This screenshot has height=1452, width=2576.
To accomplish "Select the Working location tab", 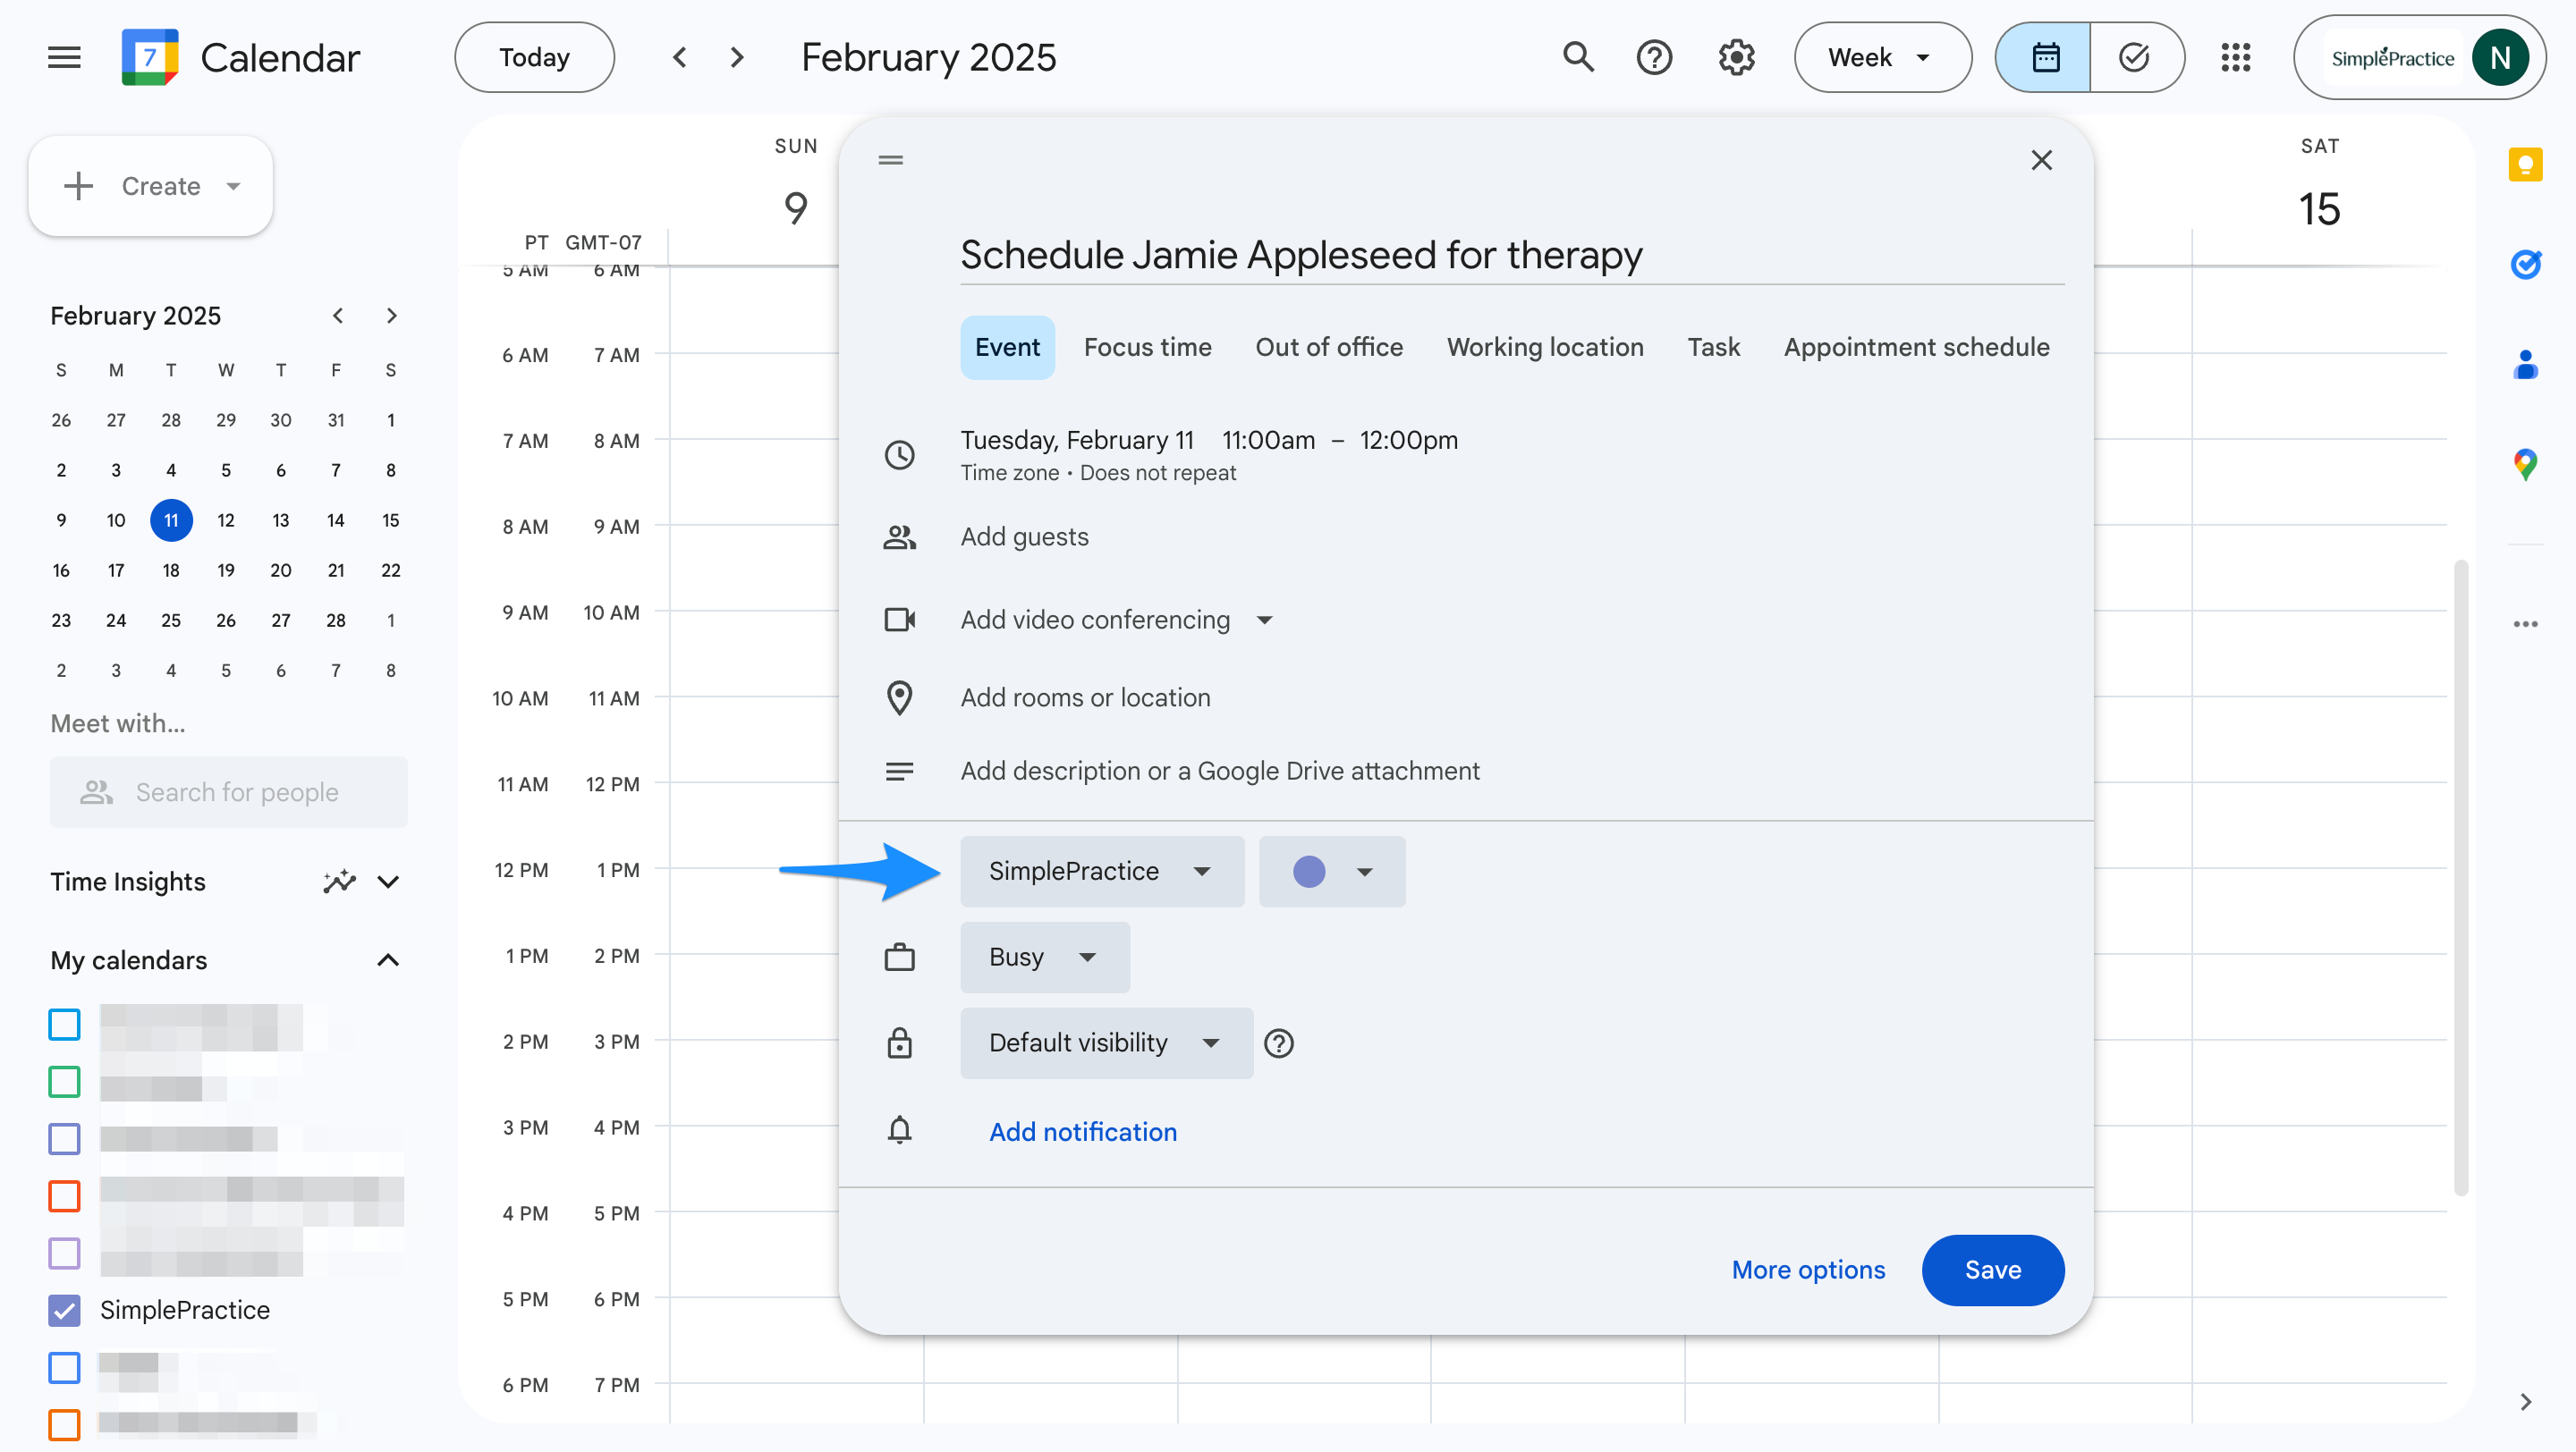I will pyautogui.click(x=1544, y=347).
